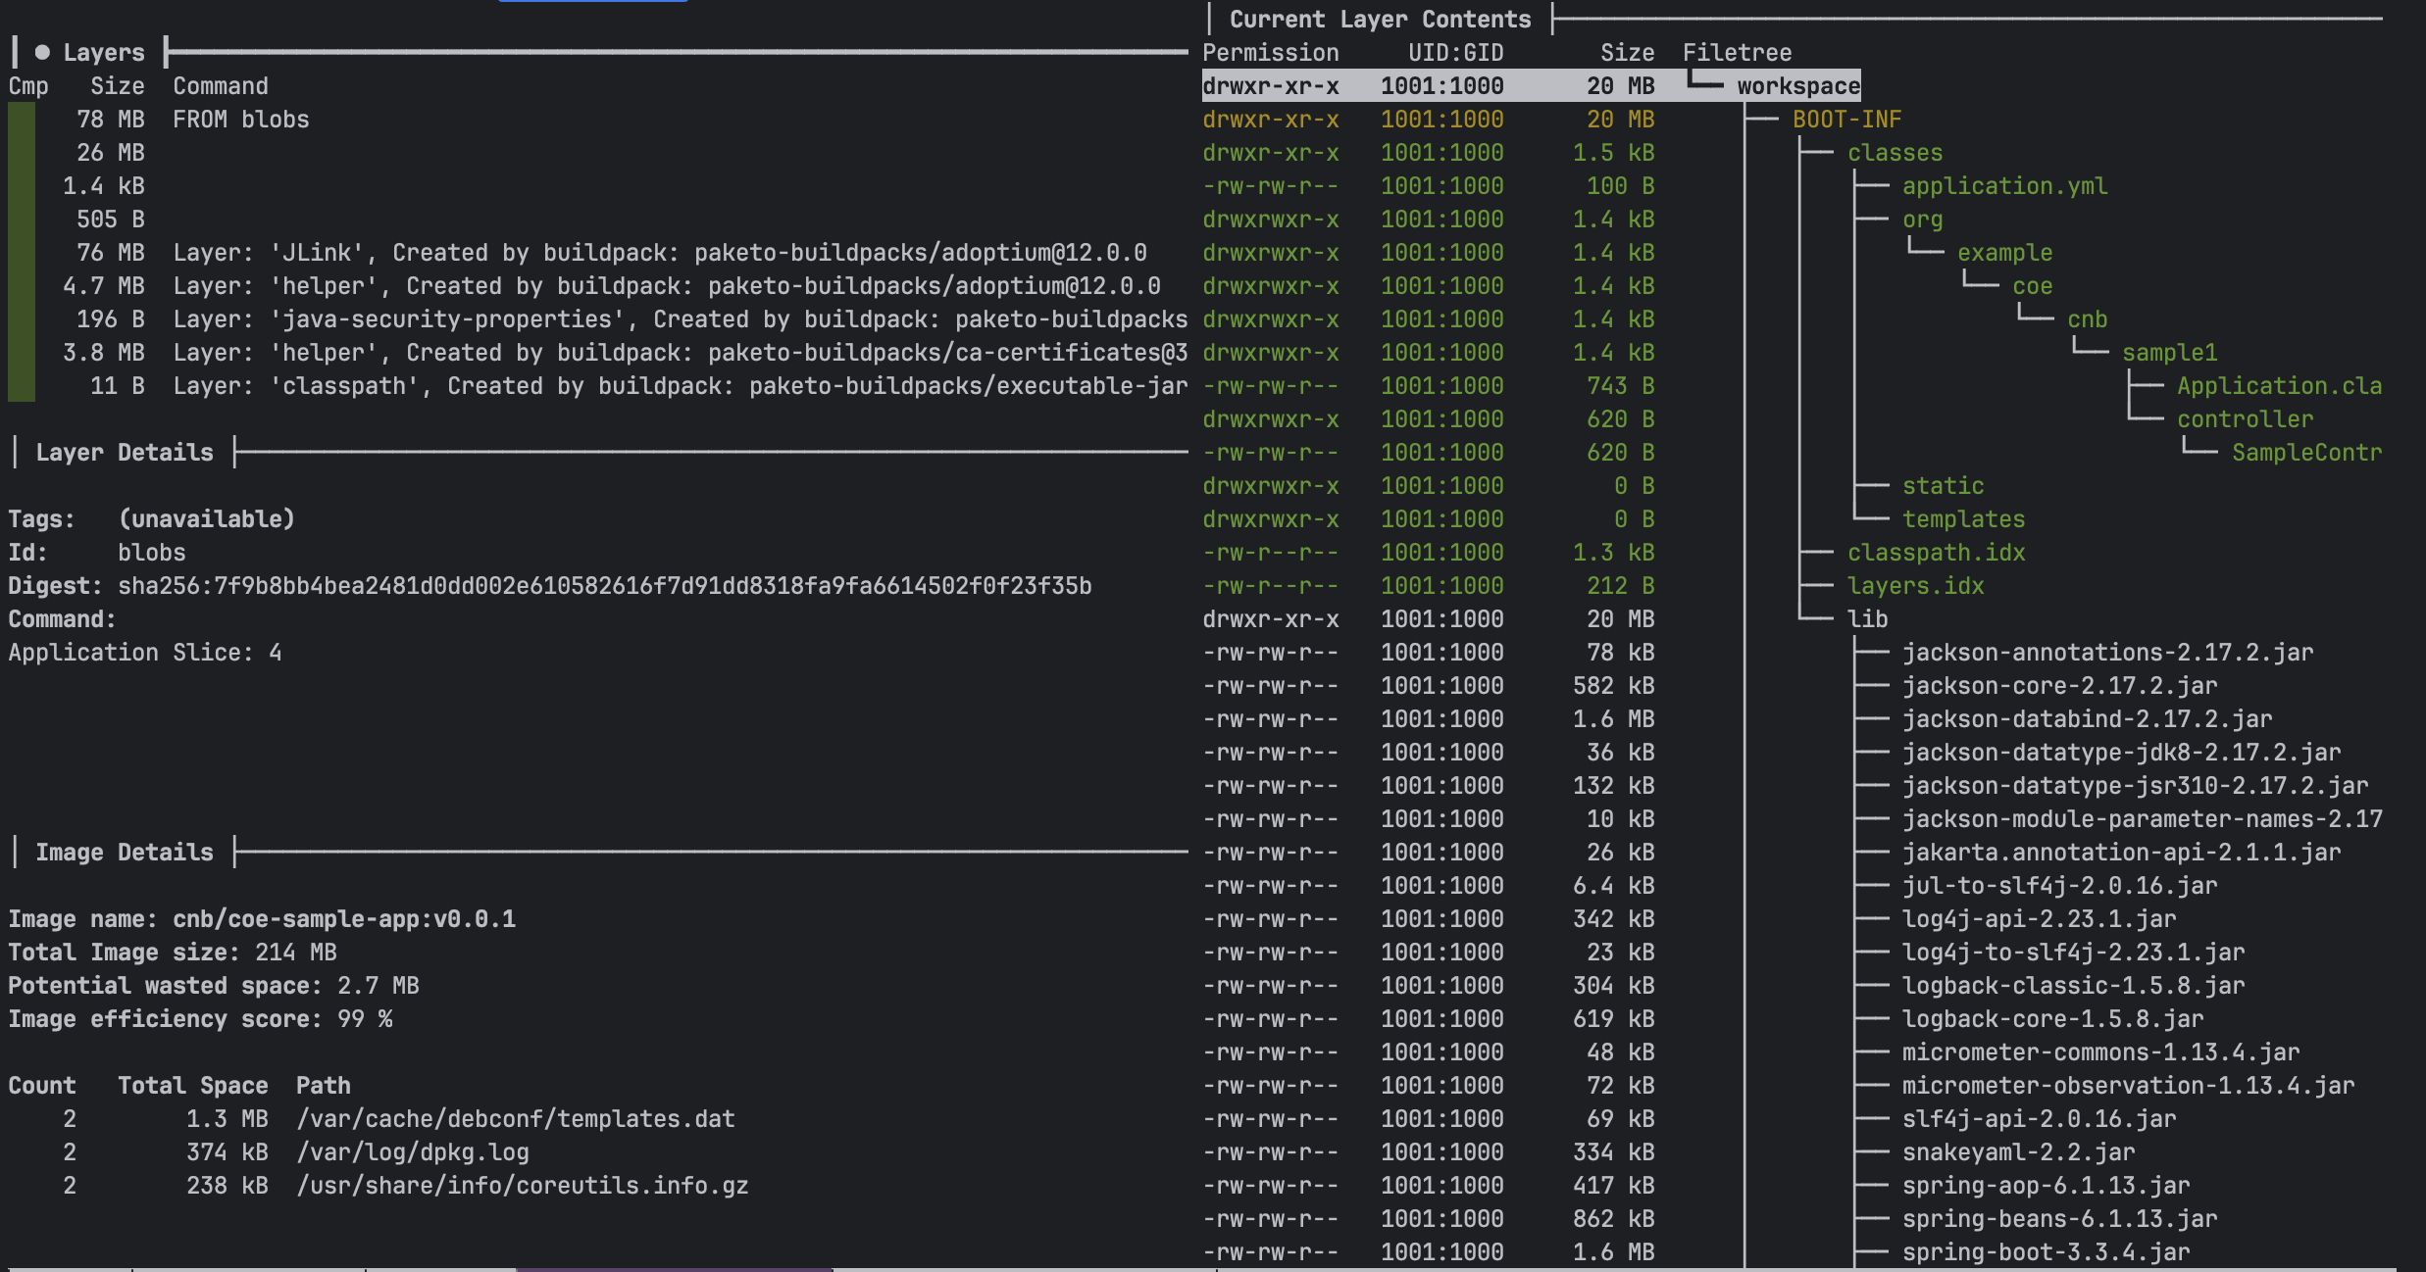Click the green Cmp comparison bar

pos(22,253)
